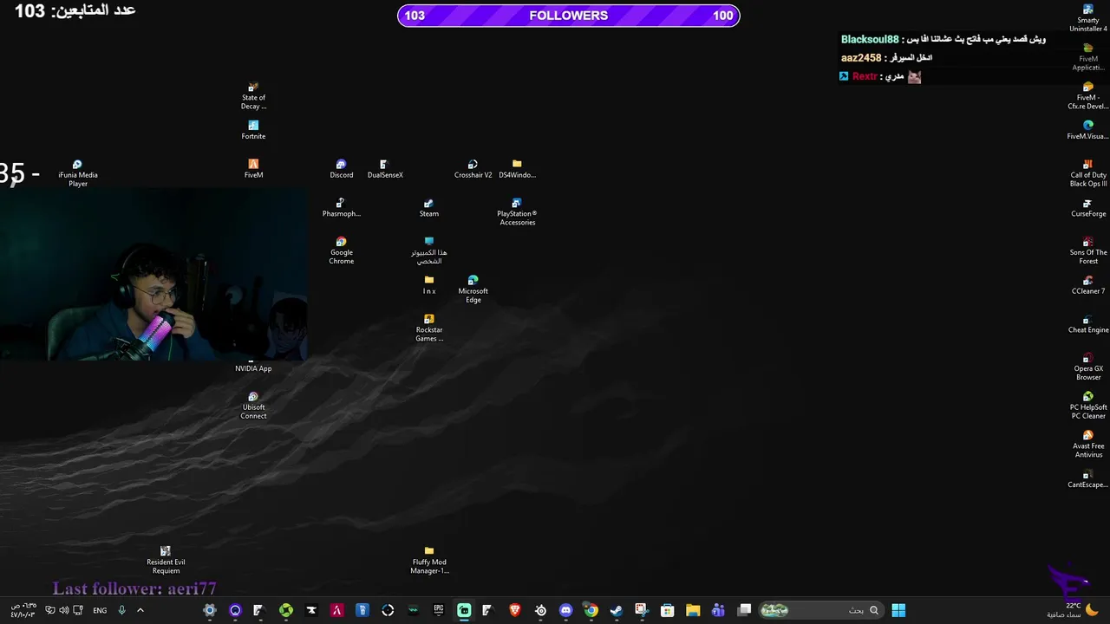Launch Discord from the desktop icon
The width and height of the screenshot is (1110, 624).
(341, 168)
